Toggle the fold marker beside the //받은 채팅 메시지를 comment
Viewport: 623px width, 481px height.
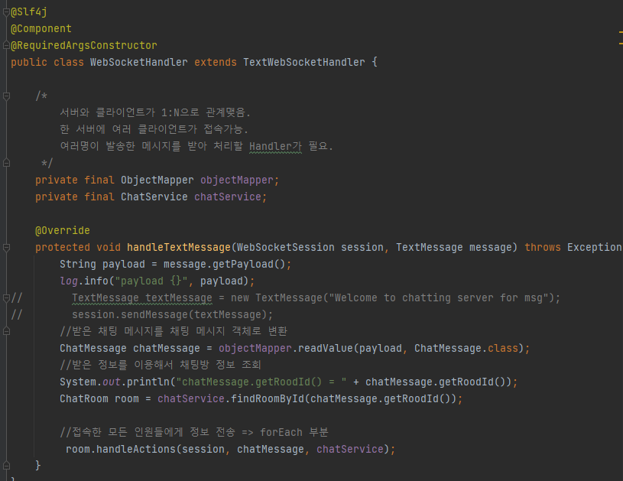pos(6,331)
